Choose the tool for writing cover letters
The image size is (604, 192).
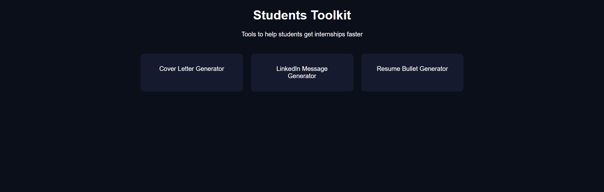coord(192,72)
